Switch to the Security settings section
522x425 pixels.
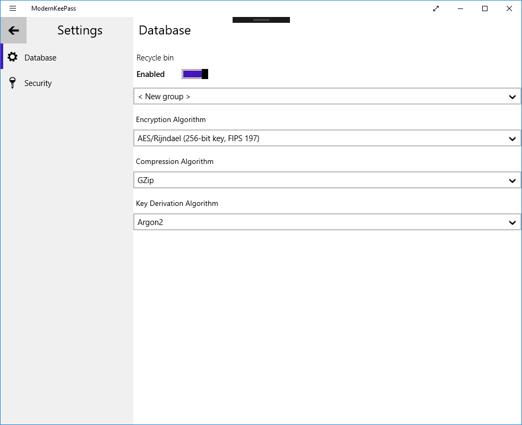tap(38, 83)
